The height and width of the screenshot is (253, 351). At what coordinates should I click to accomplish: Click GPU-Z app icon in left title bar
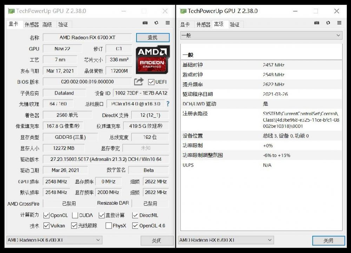pos(11,11)
